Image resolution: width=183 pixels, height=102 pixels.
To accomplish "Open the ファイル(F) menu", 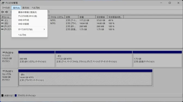I will [6, 8].
